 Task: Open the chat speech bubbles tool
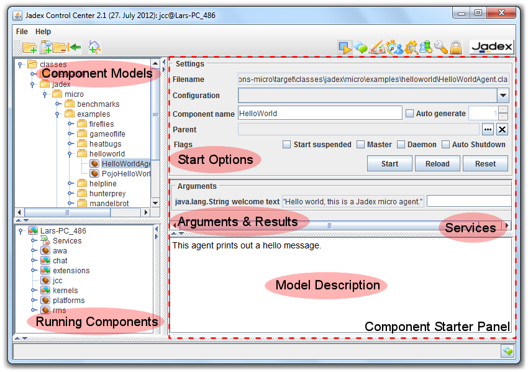click(x=361, y=47)
